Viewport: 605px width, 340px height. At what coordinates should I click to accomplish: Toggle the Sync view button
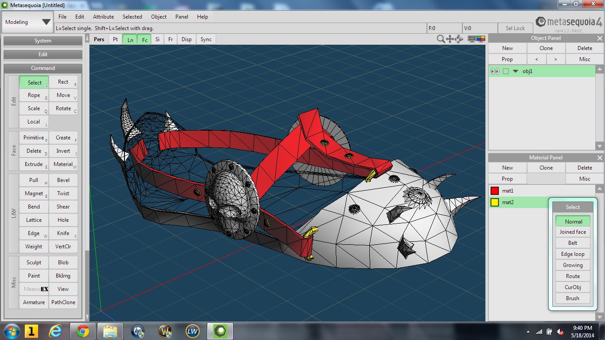click(x=206, y=39)
